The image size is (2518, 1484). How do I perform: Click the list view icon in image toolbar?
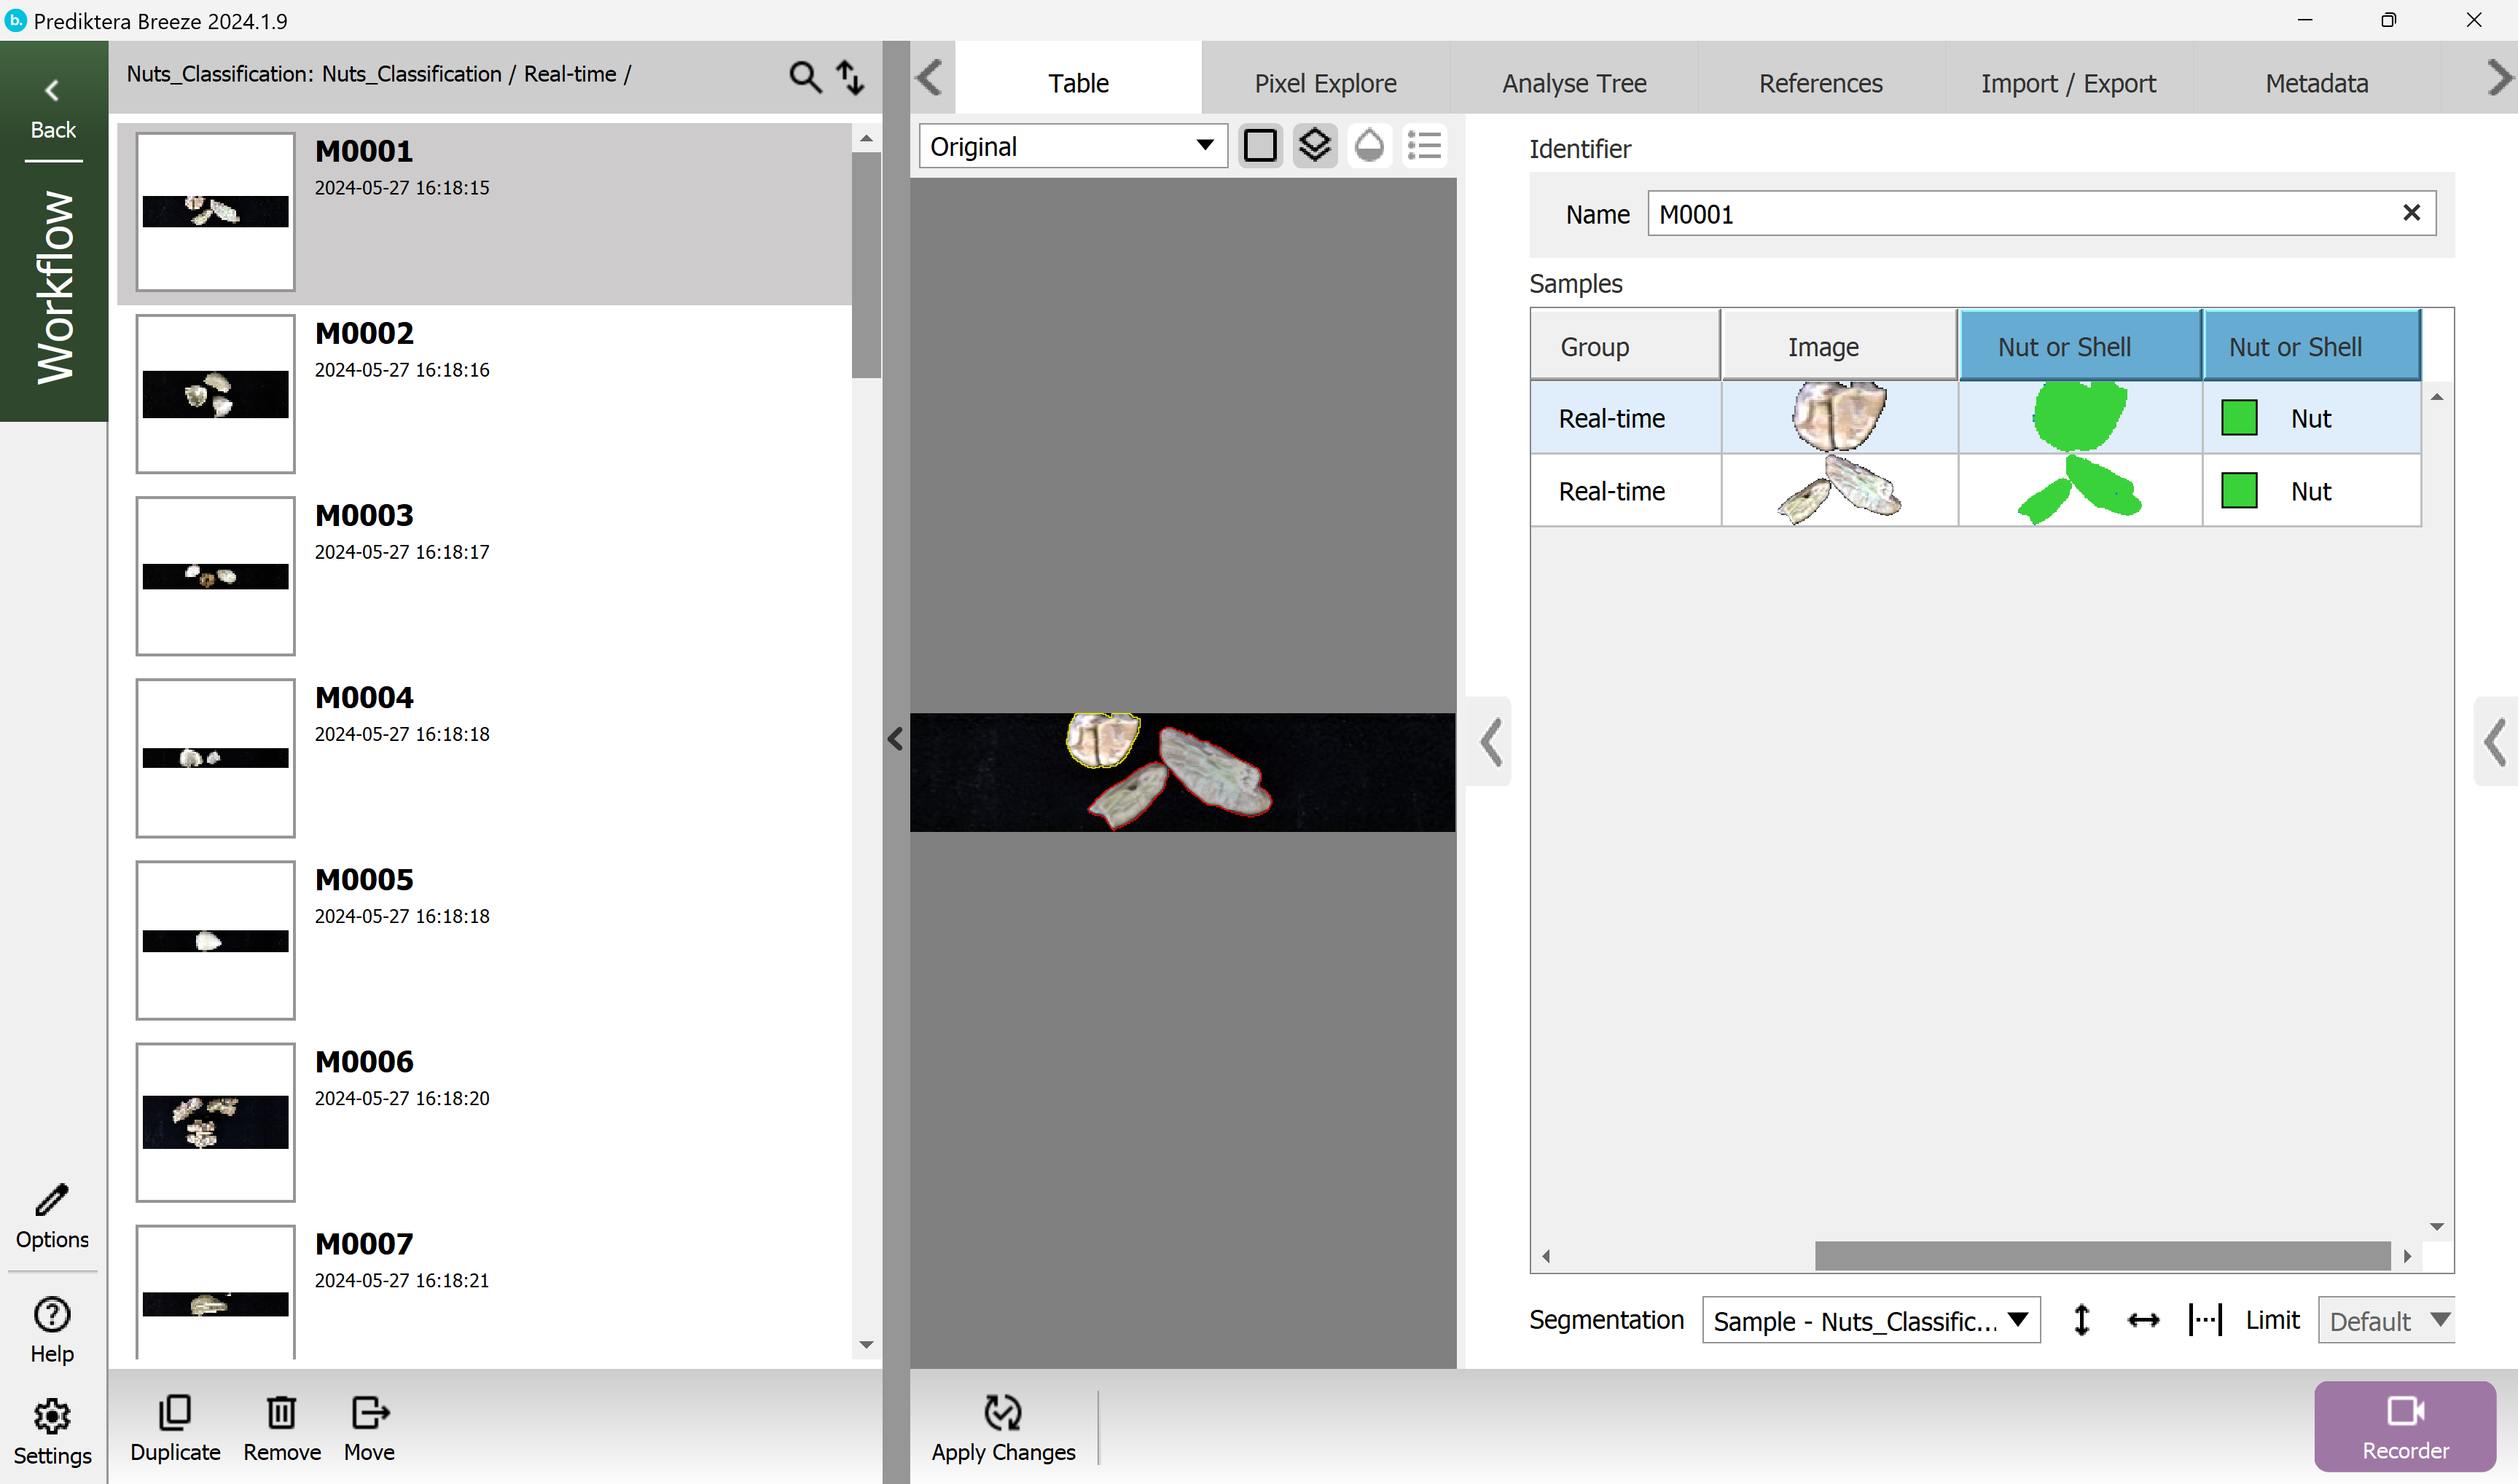[x=1423, y=146]
